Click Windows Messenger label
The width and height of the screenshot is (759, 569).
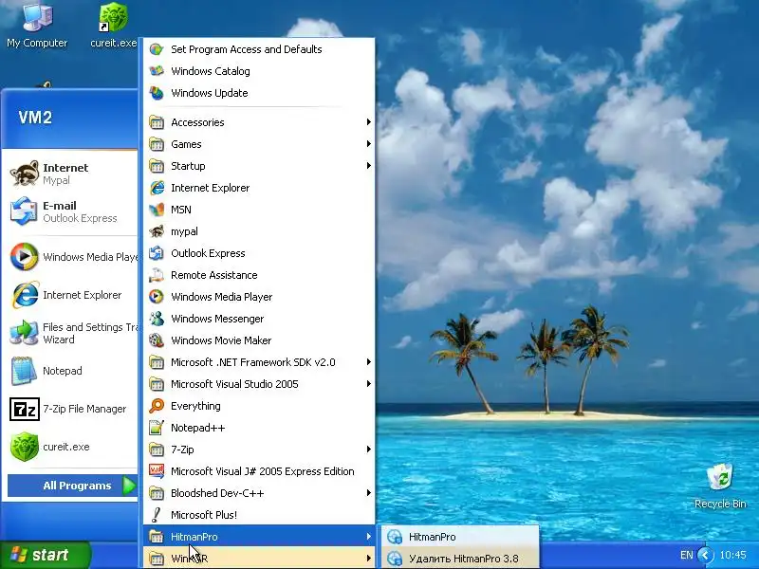[x=217, y=319]
